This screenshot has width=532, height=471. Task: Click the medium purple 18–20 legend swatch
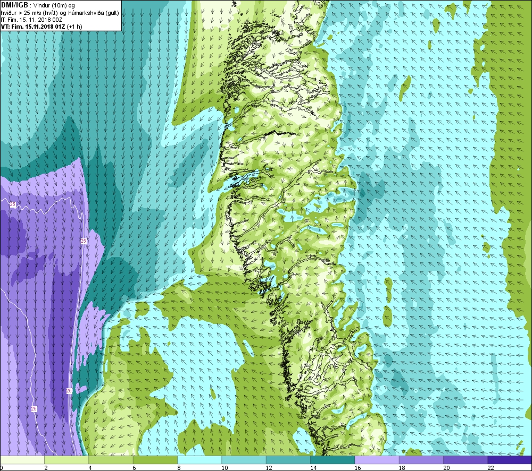pos(421,460)
